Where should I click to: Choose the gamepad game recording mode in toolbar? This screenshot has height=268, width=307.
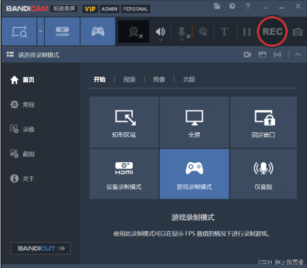point(98,31)
